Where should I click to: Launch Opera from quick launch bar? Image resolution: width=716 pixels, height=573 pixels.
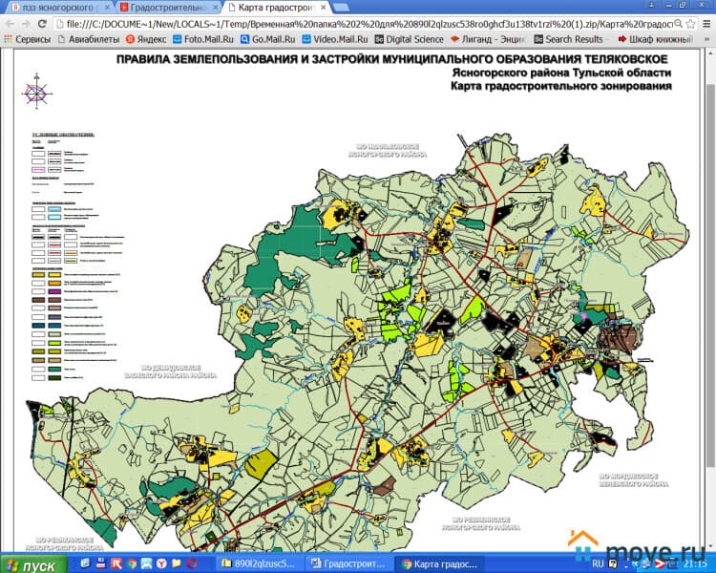click(192, 563)
